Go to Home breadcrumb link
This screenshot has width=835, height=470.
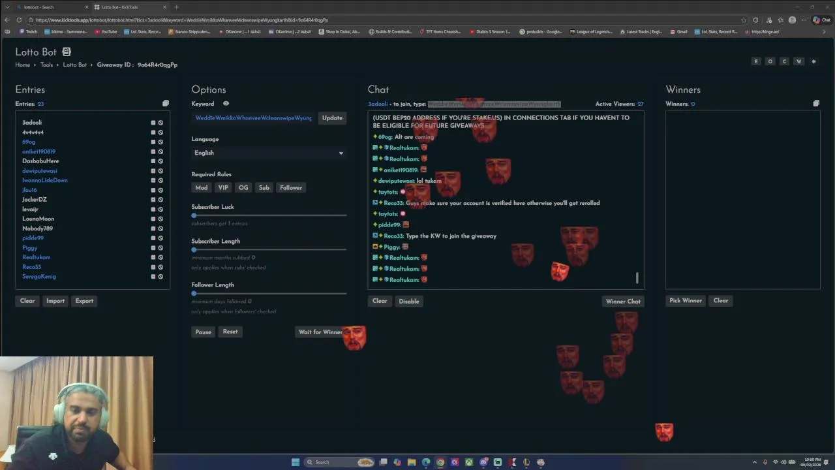click(23, 65)
